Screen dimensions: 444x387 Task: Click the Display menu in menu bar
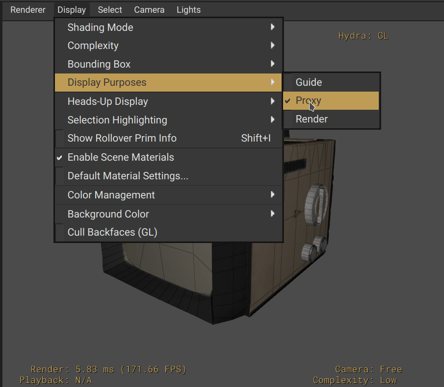pos(72,10)
